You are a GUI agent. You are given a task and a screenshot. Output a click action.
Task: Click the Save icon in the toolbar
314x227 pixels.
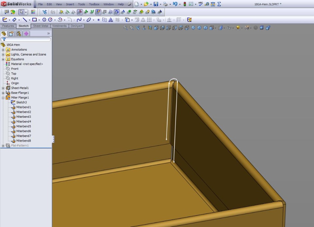tap(156, 4)
